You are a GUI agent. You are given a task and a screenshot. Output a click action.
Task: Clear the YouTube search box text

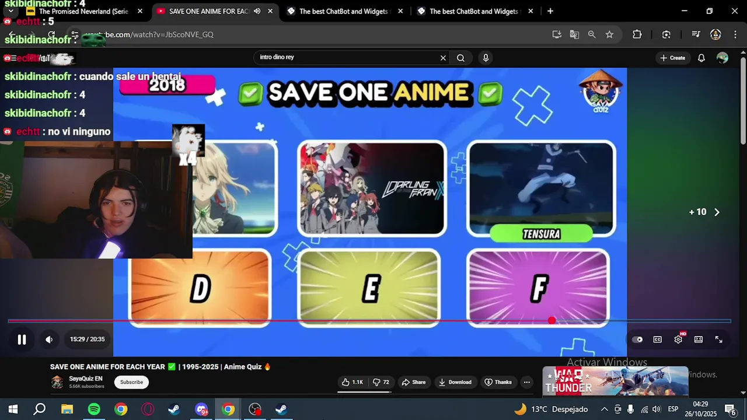(443, 58)
